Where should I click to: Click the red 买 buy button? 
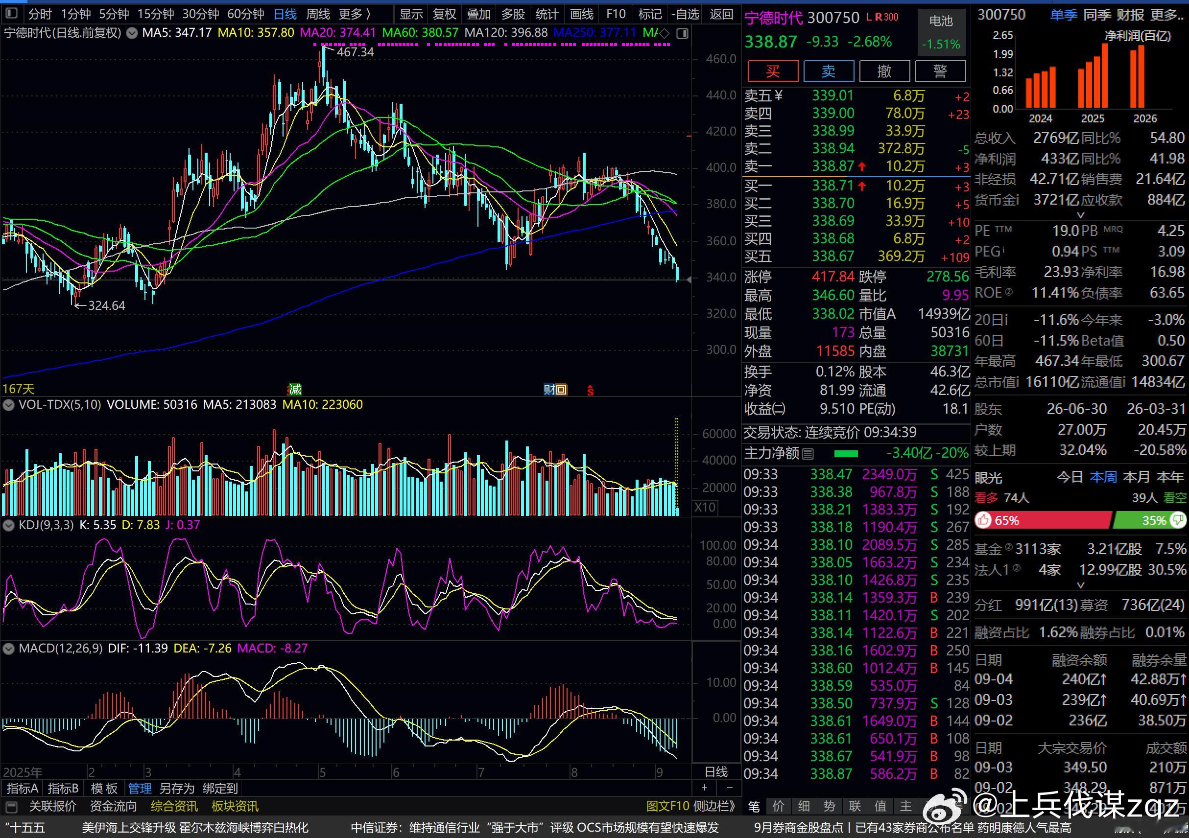(773, 71)
